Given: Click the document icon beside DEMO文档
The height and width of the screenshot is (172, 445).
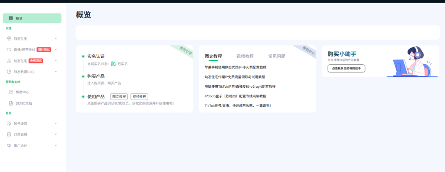Looking at the screenshot, I should pyautogui.click(x=11, y=103).
